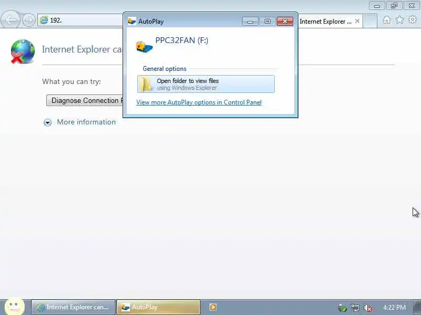Click Safely Remove Hardware tray icon
Image resolution: width=421 pixels, height=315 pixels.
coord(343,308)
